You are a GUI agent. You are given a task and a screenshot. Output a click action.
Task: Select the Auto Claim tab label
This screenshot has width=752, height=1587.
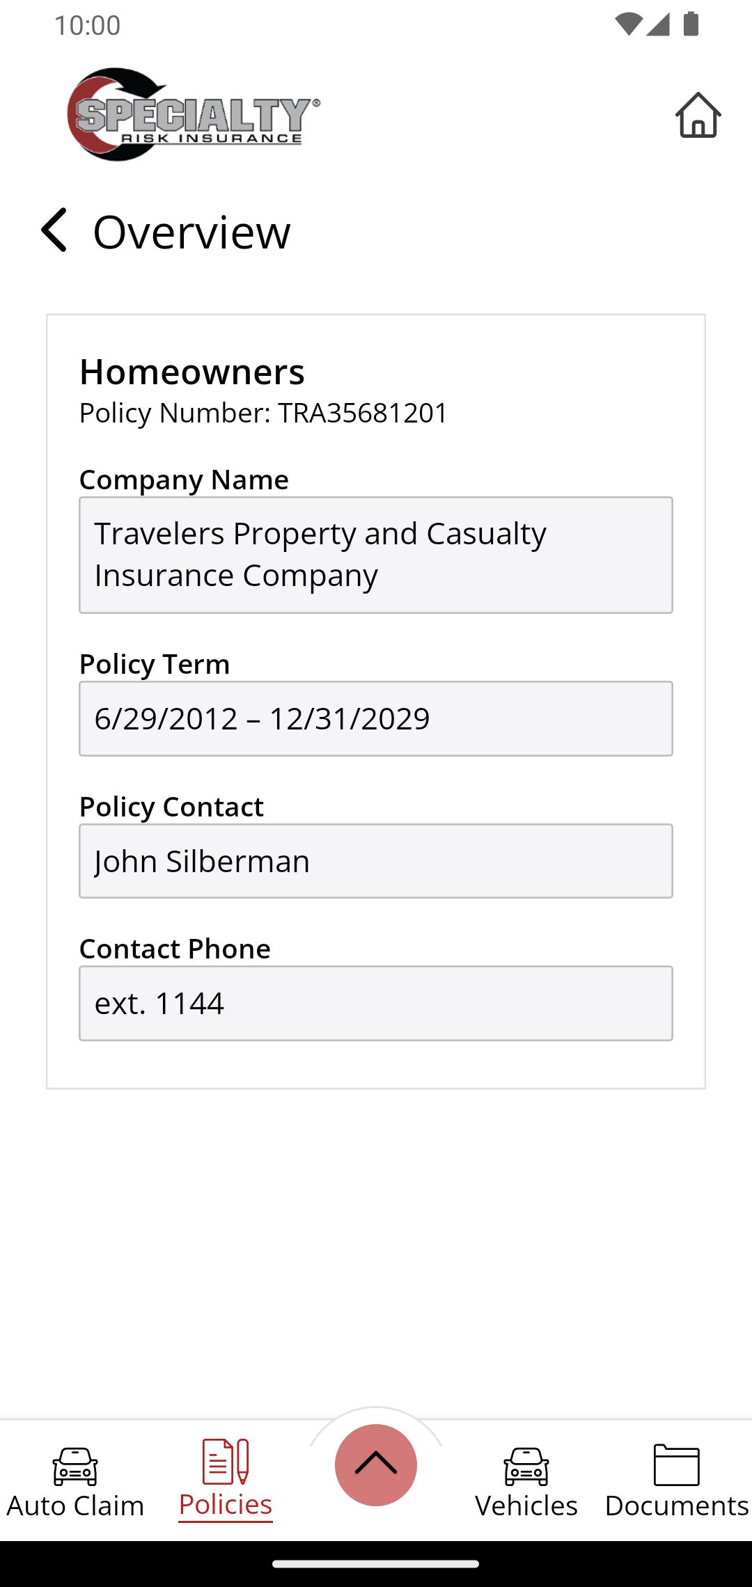pyautogui.click(x=75, y=1506)
